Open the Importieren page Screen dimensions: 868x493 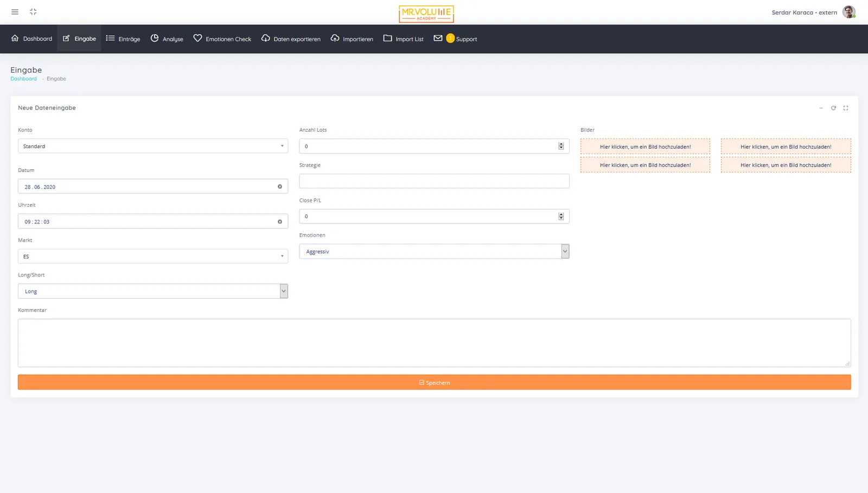352,39
